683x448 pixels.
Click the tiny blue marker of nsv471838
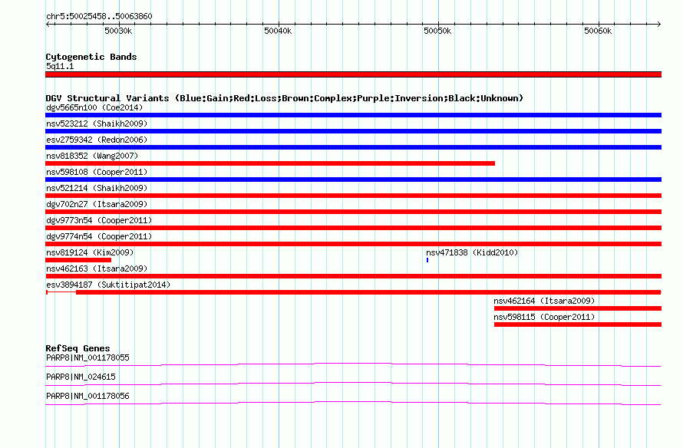pos(427,260)
